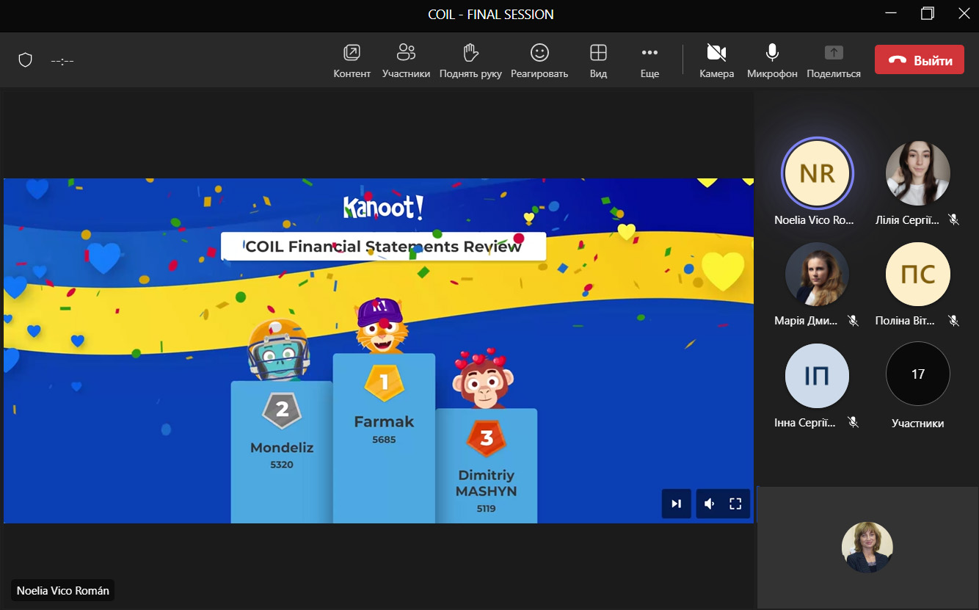Image resolution: width=979 pixels, height=610 pixels.
Task: Expand the Еще more options menu
Action: [x=649, y=60]
